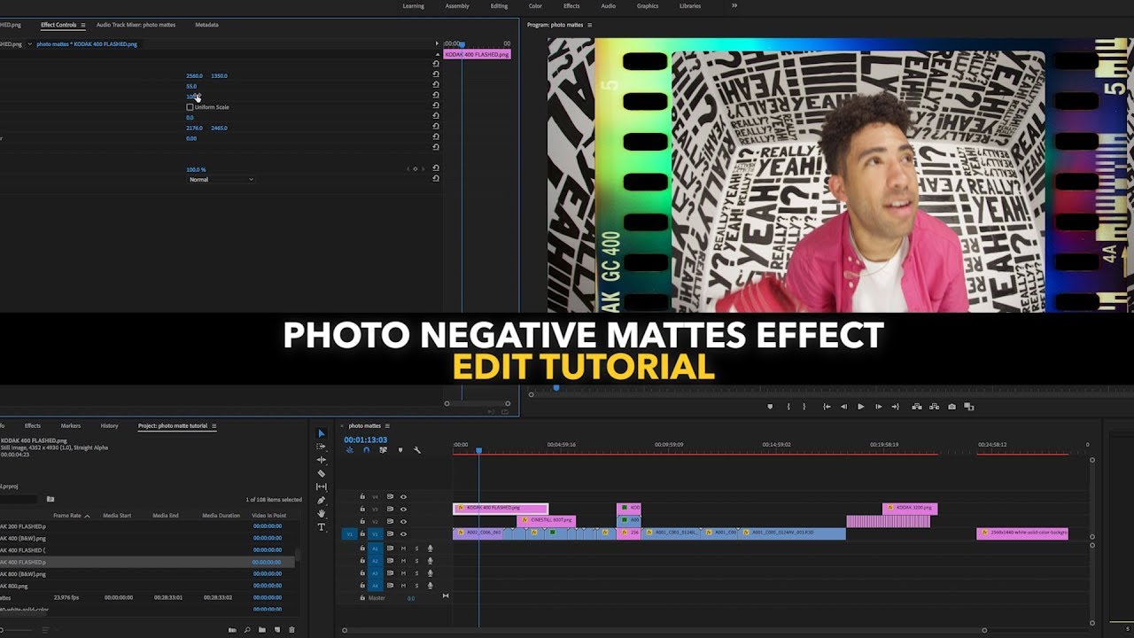This screenshot has width=1134, height=638.
Task: Open photo mattes timeline panel menu
Action: click(386, 426)
